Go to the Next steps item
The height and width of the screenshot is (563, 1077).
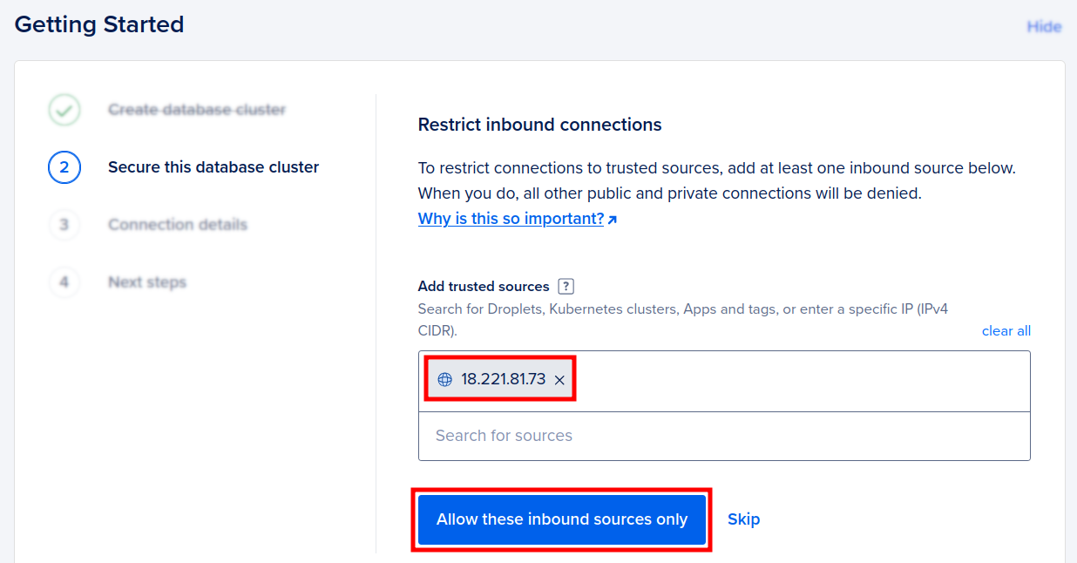147,282
